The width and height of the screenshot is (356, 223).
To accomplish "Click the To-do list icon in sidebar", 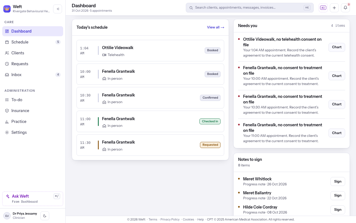I will 7,100.
